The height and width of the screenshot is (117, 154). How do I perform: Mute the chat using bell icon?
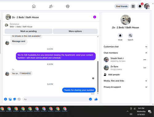(120, 36)
